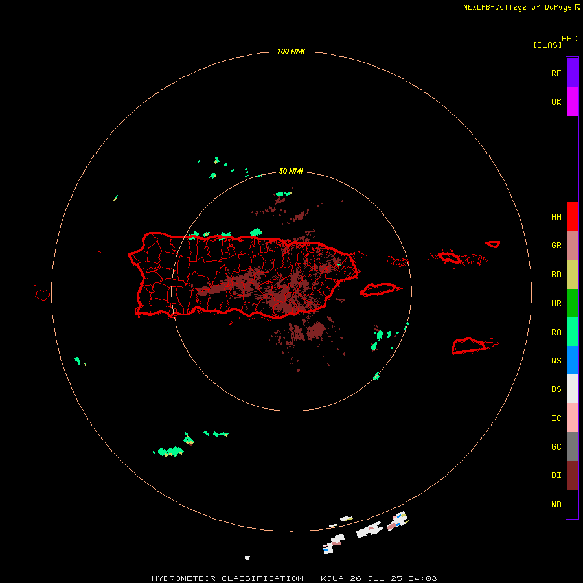The width and height of the screenshot is (583, 583).
Task: Click the [CLAS] label above legend
Action: tap(547, 45)
